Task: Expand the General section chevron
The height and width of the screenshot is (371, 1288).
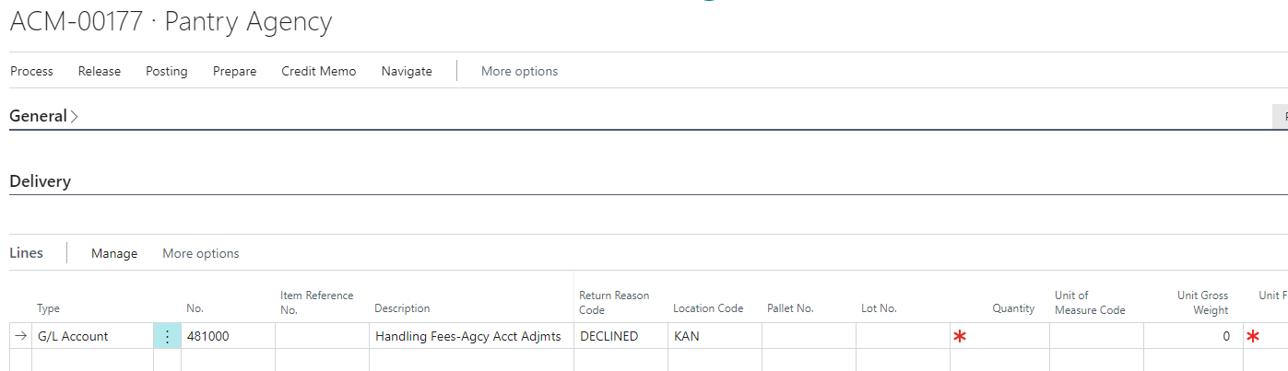Action: (x=75, y=117)
